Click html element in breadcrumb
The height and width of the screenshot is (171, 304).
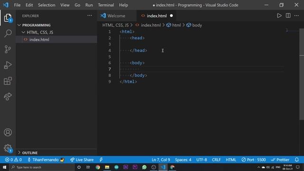click(x=176, y=25)
